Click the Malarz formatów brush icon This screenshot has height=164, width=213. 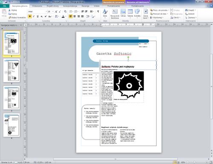(x=9, y=18)
